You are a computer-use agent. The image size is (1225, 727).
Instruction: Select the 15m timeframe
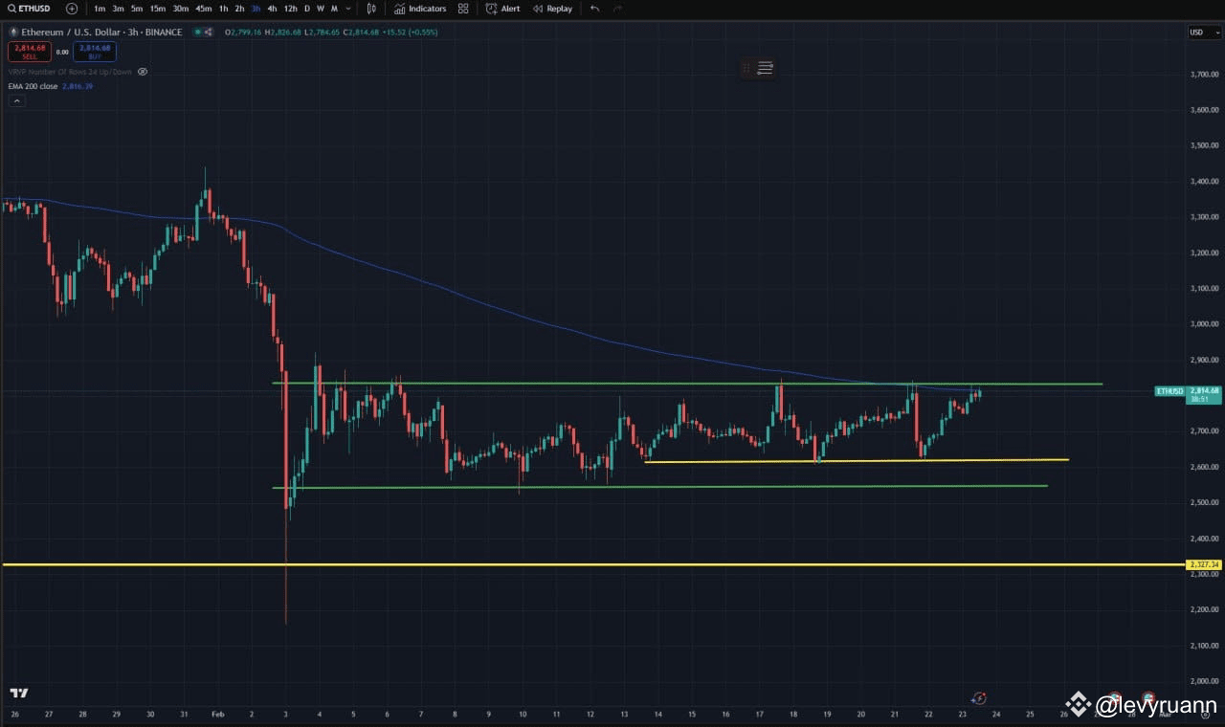(157, 9)
